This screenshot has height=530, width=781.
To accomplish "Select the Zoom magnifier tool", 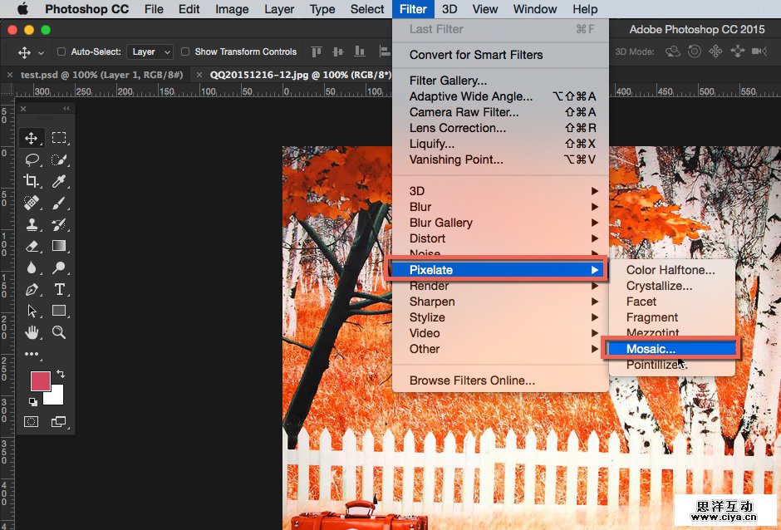I will click(59, 332).
